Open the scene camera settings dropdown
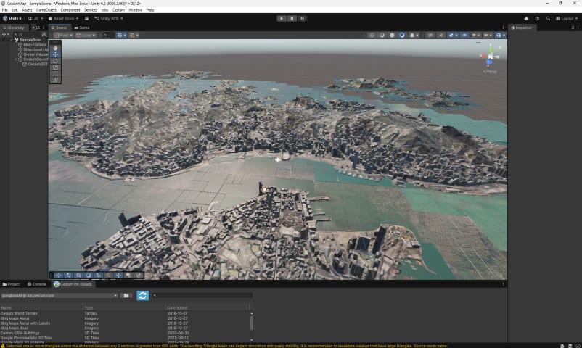This screenshot has height=348, width=582. (x=488, y=36)
